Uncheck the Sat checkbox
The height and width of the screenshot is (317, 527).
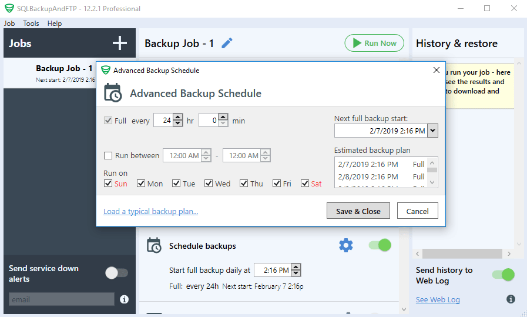coord(305,183)
